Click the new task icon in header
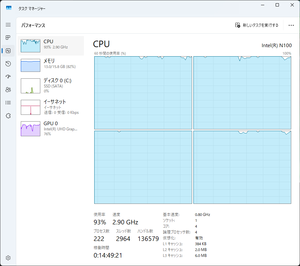The width and height of the screenshot is (300, 266). pyautogui.click(x=238, y=25)
